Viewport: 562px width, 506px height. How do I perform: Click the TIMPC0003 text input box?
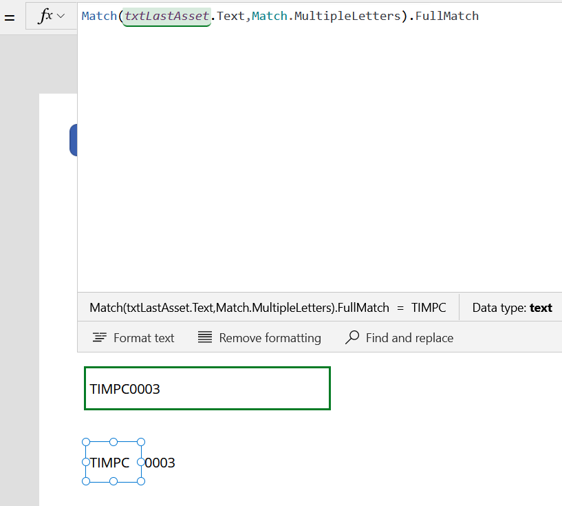pyautogui.click(x=207, y=388)
